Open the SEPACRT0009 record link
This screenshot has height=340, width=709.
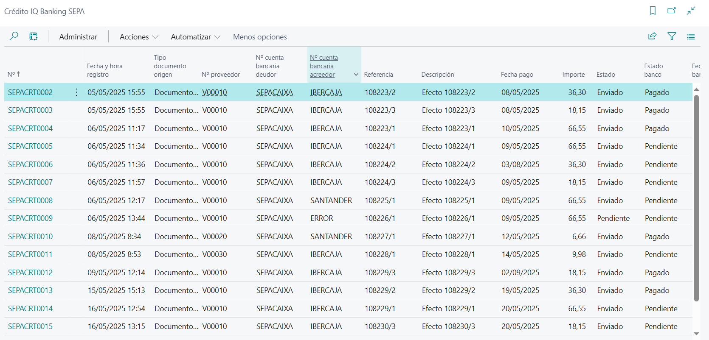coord(30,218)
